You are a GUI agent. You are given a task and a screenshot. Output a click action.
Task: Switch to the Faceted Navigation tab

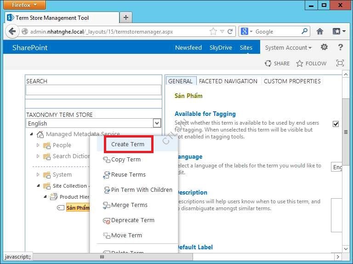tap(228, 81)
